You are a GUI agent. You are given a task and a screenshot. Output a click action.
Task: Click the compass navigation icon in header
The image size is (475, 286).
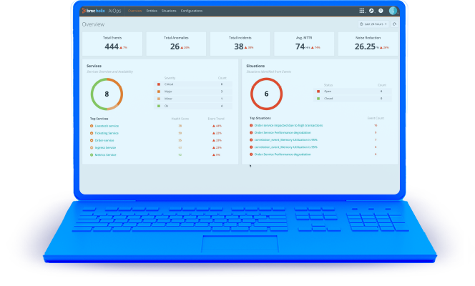[x=371, y=11]
